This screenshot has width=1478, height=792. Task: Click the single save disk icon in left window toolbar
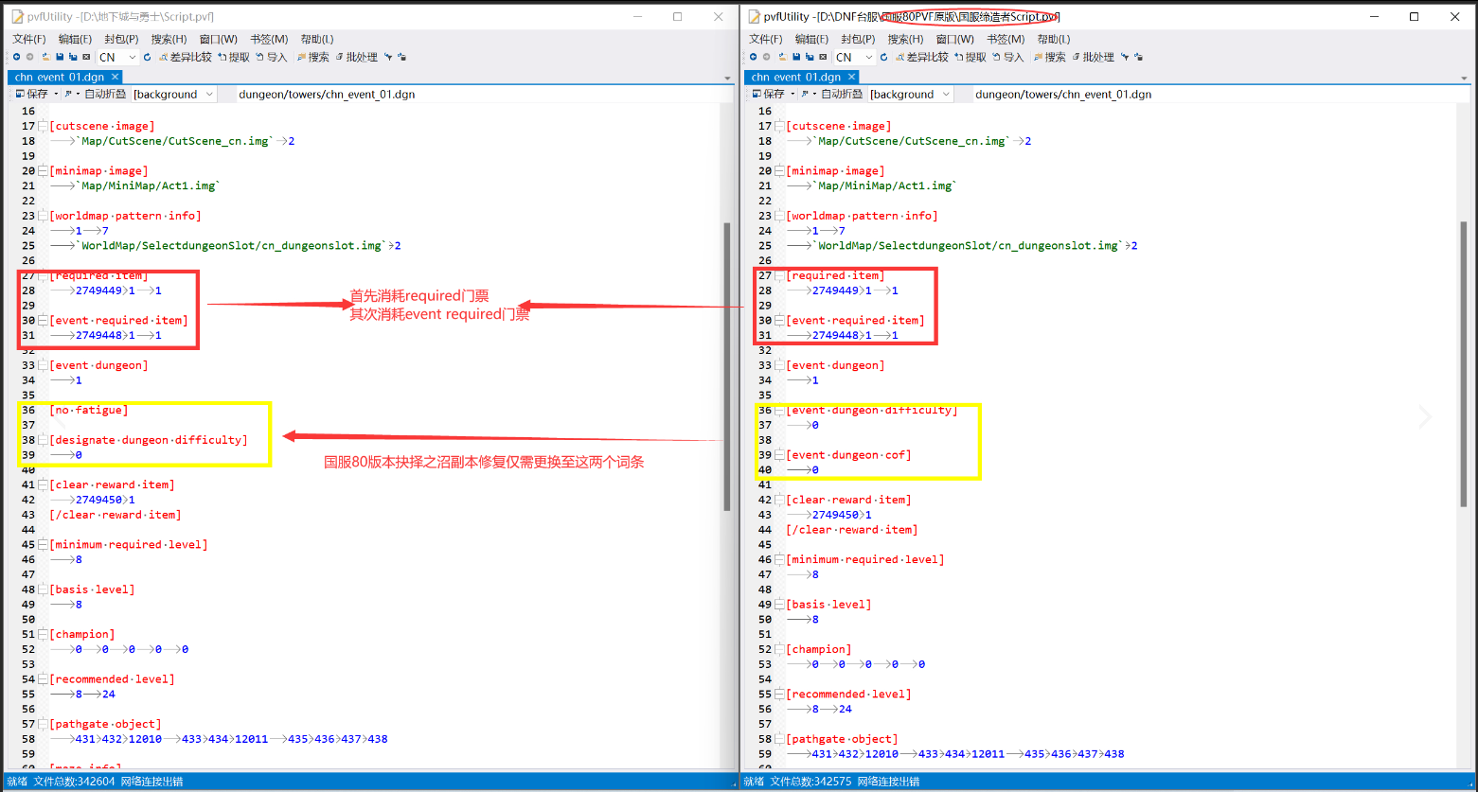pyautogui.click(x=60, y=57)
